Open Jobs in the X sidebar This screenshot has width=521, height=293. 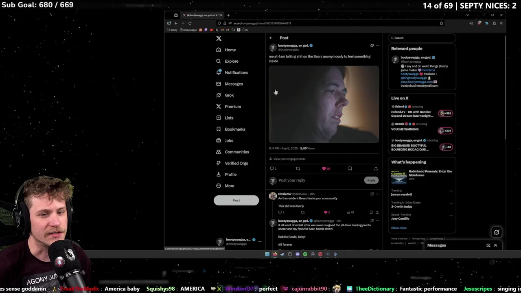tap(225, 141)
